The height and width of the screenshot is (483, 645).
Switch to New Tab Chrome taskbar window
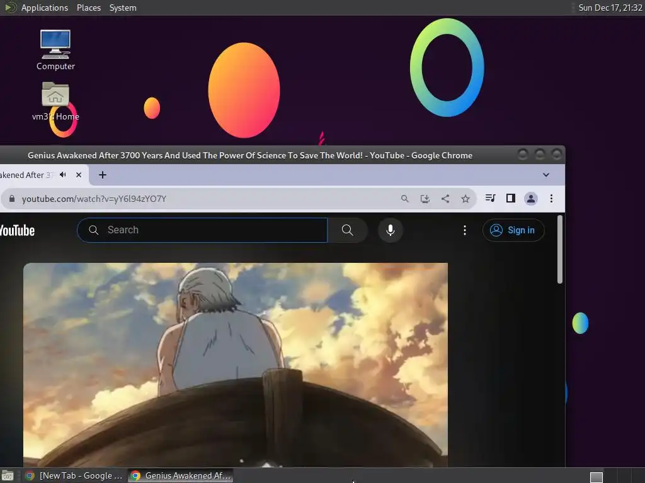[x=74, y=475]
